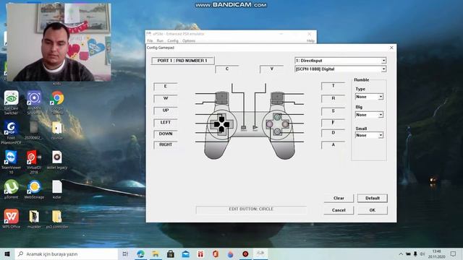The height and width of the screenshot is (260, 463).
Task: Open Mail app from taskbar
Action: [185, 253]
